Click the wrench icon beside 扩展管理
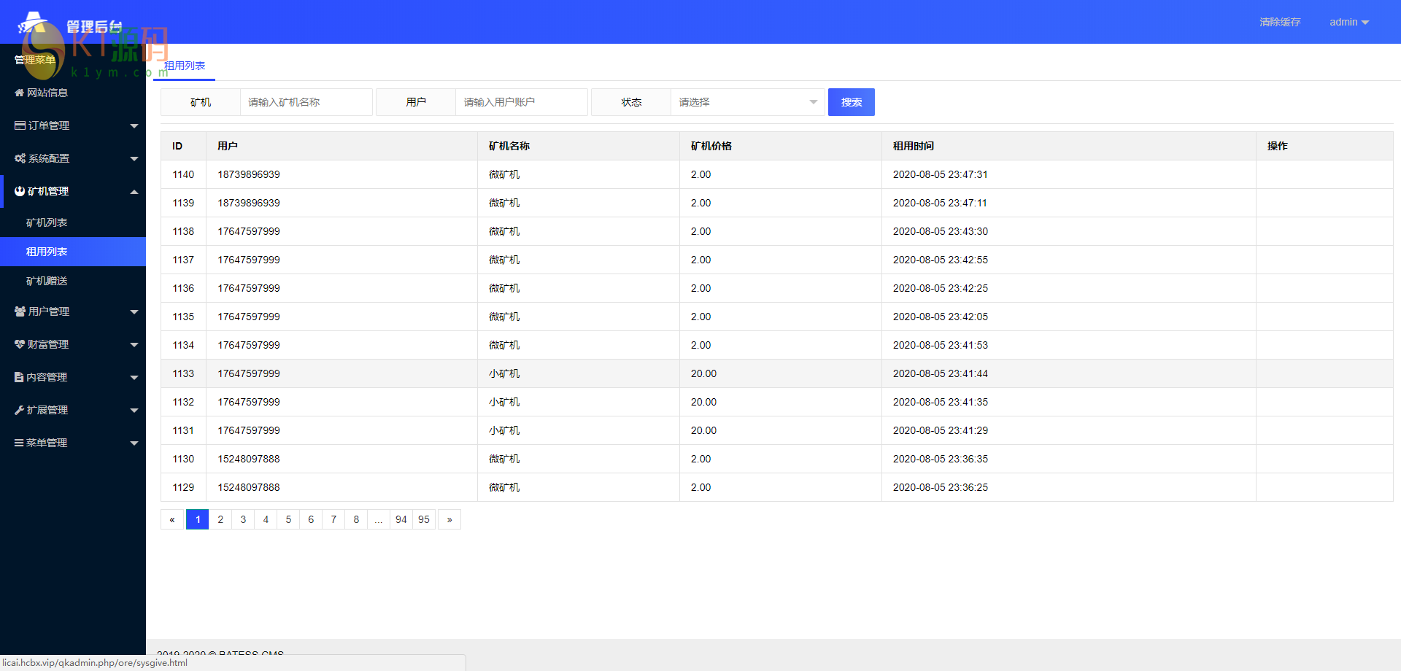The width and height of the screenshot is (1401, 671). tap(20, 410)
